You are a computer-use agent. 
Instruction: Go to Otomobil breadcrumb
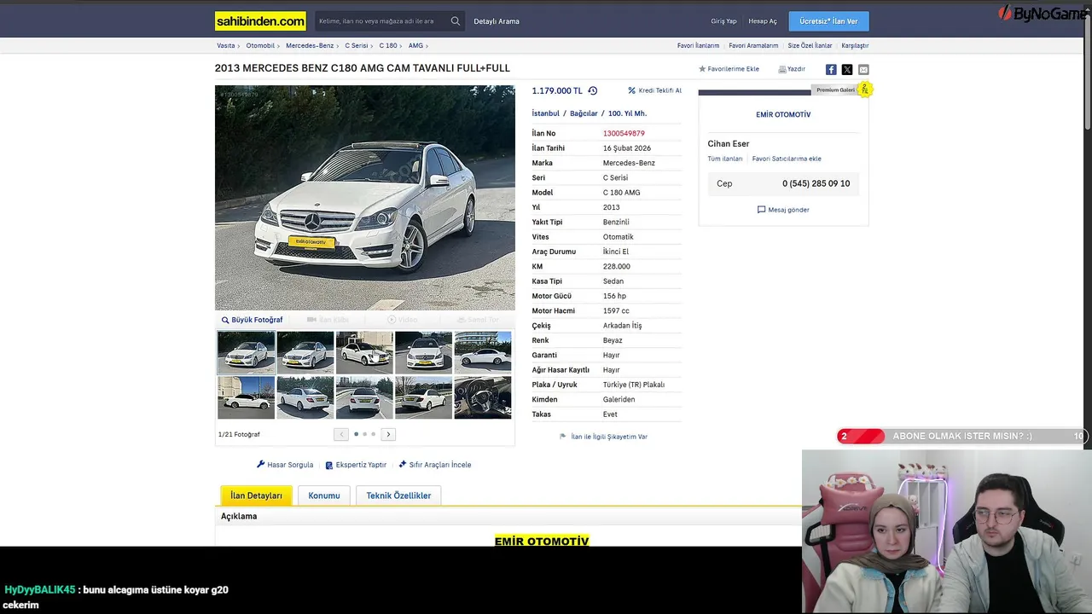coord(260,46)
